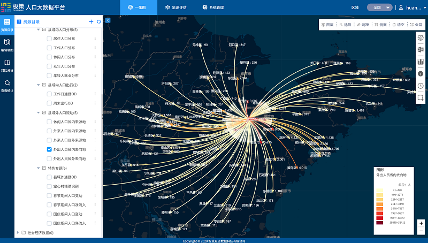This screenshot has height=243, width=428.
Task: Check the 工作日通勤OD layer
Action: 49,94
